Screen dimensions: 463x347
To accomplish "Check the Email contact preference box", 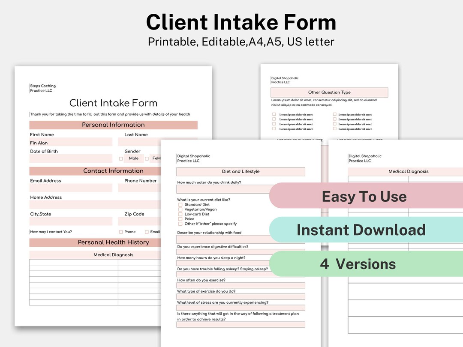I will (x=146, y=231).
